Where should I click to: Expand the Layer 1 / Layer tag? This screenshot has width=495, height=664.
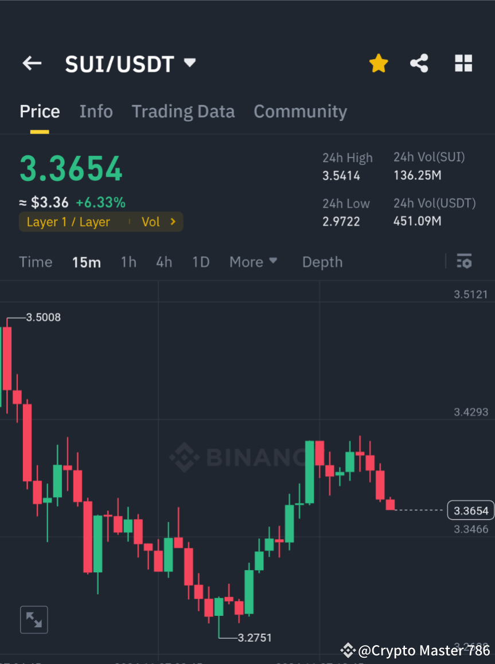pyautogui.click(x=69, y=222)
